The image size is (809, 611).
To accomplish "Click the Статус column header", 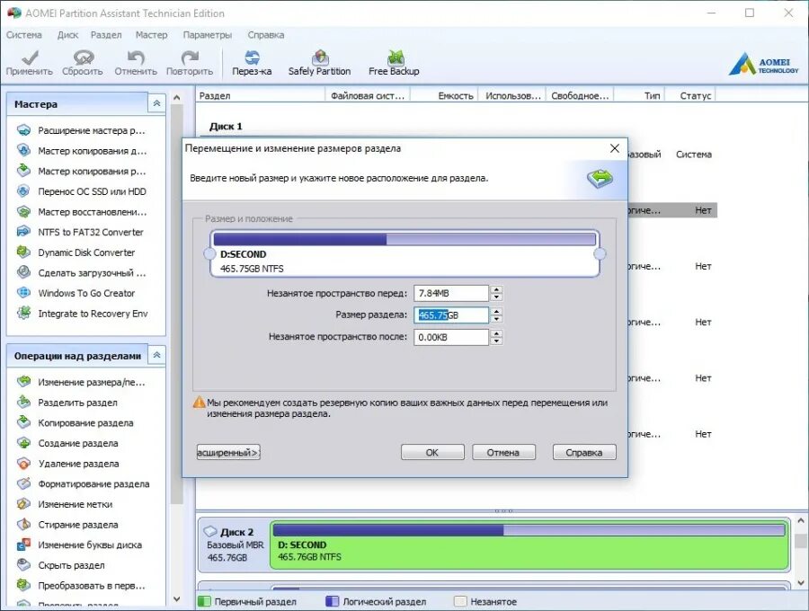I will coord(691,95).
